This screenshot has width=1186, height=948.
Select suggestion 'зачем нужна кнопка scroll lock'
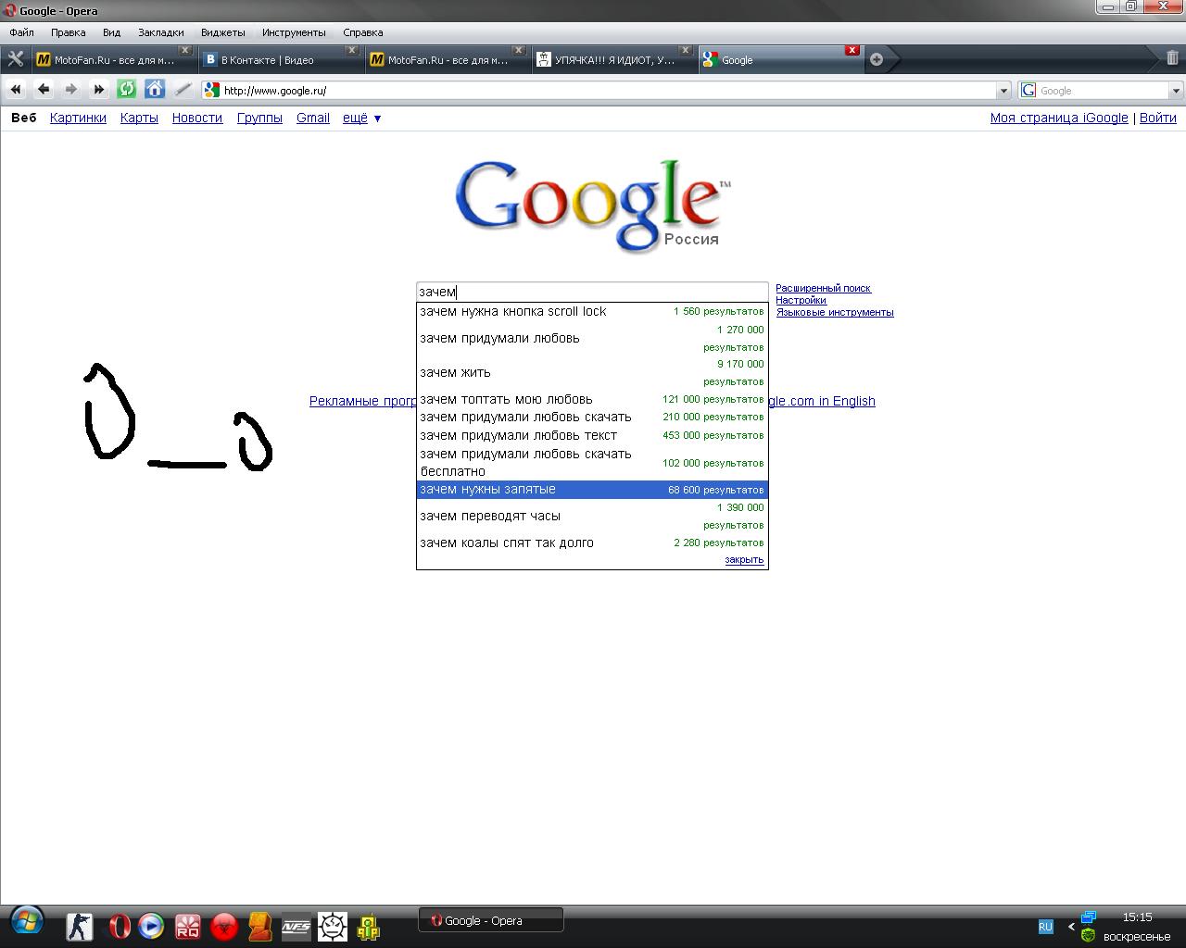point(592,311)
